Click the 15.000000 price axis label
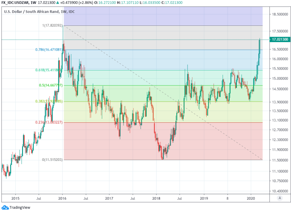The height and width of the screenshot is (211, 291). (280, 78)
